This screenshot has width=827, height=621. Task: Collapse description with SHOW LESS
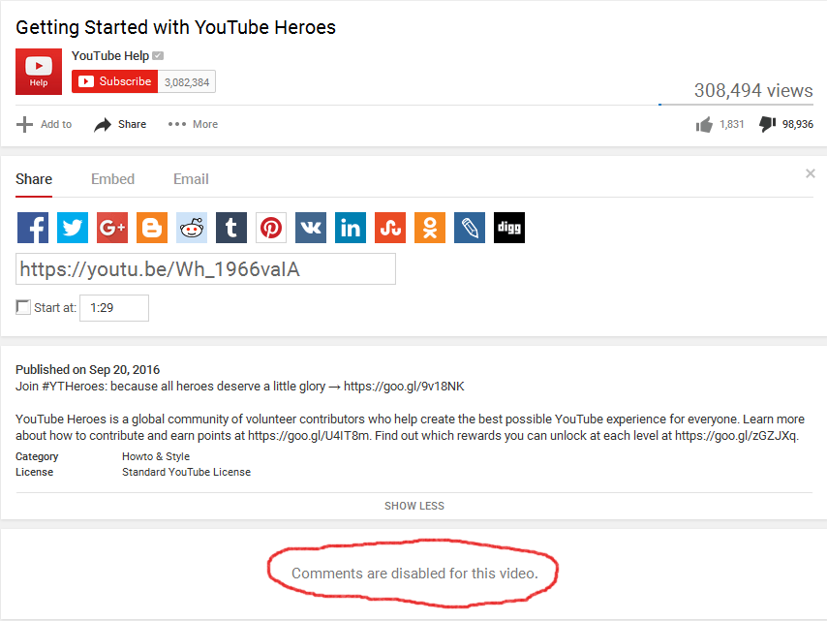coord(414,506)
